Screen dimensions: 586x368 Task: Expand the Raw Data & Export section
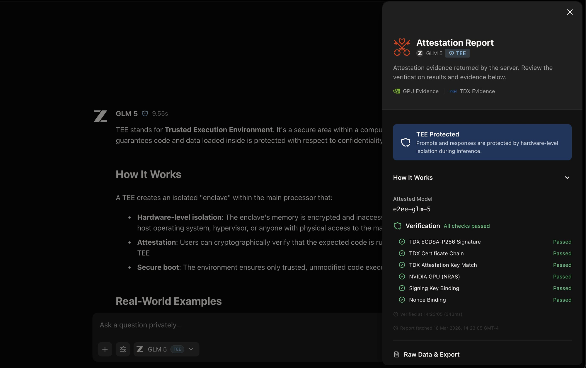point(432,355)
